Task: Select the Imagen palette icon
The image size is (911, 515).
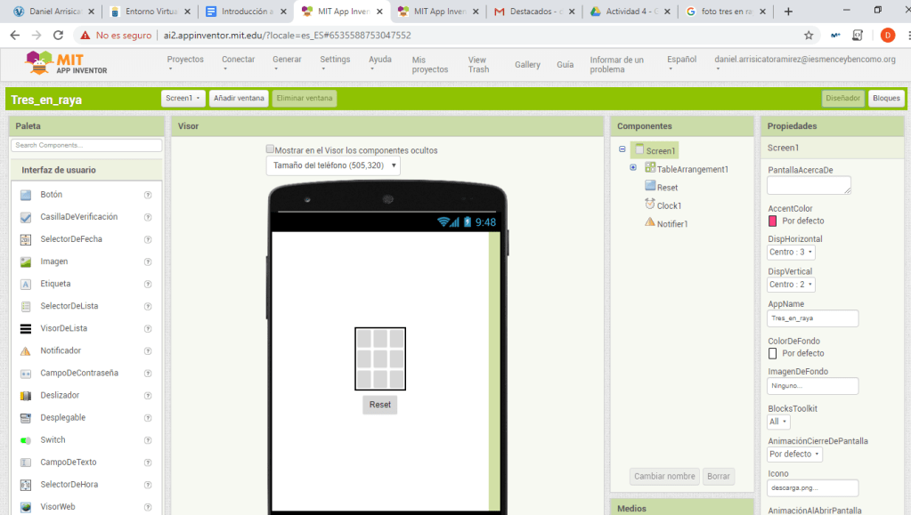Action: point(26,262)
